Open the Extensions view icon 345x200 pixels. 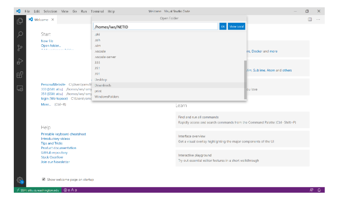click(x=20, y=75)
